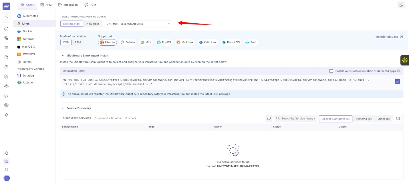Show Docker-Container services filter

click(335, 119)
